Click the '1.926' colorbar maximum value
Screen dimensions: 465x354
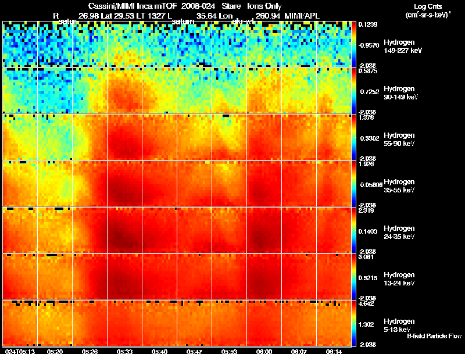click(x=366, y=164)
